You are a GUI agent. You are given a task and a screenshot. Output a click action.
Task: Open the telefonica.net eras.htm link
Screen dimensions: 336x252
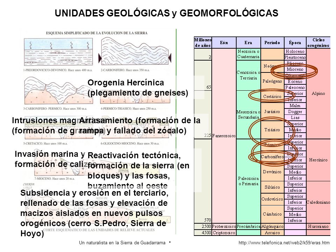click(x=284, y=243)
